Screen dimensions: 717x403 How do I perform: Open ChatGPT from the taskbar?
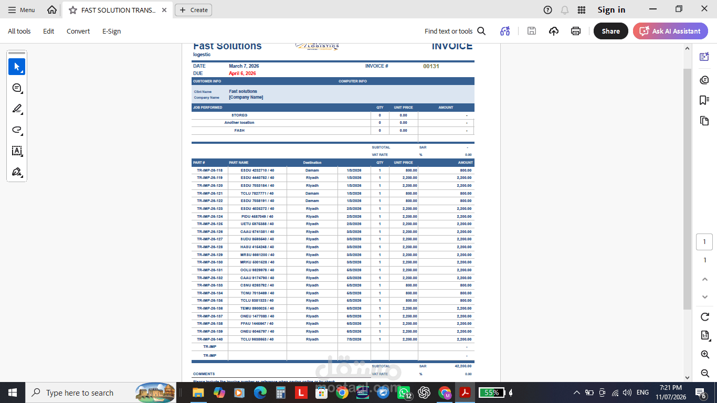coord(424,393)
